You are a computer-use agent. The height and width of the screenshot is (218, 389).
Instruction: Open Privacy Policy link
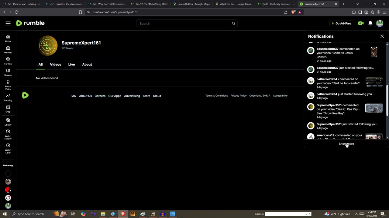pos(239,96)
